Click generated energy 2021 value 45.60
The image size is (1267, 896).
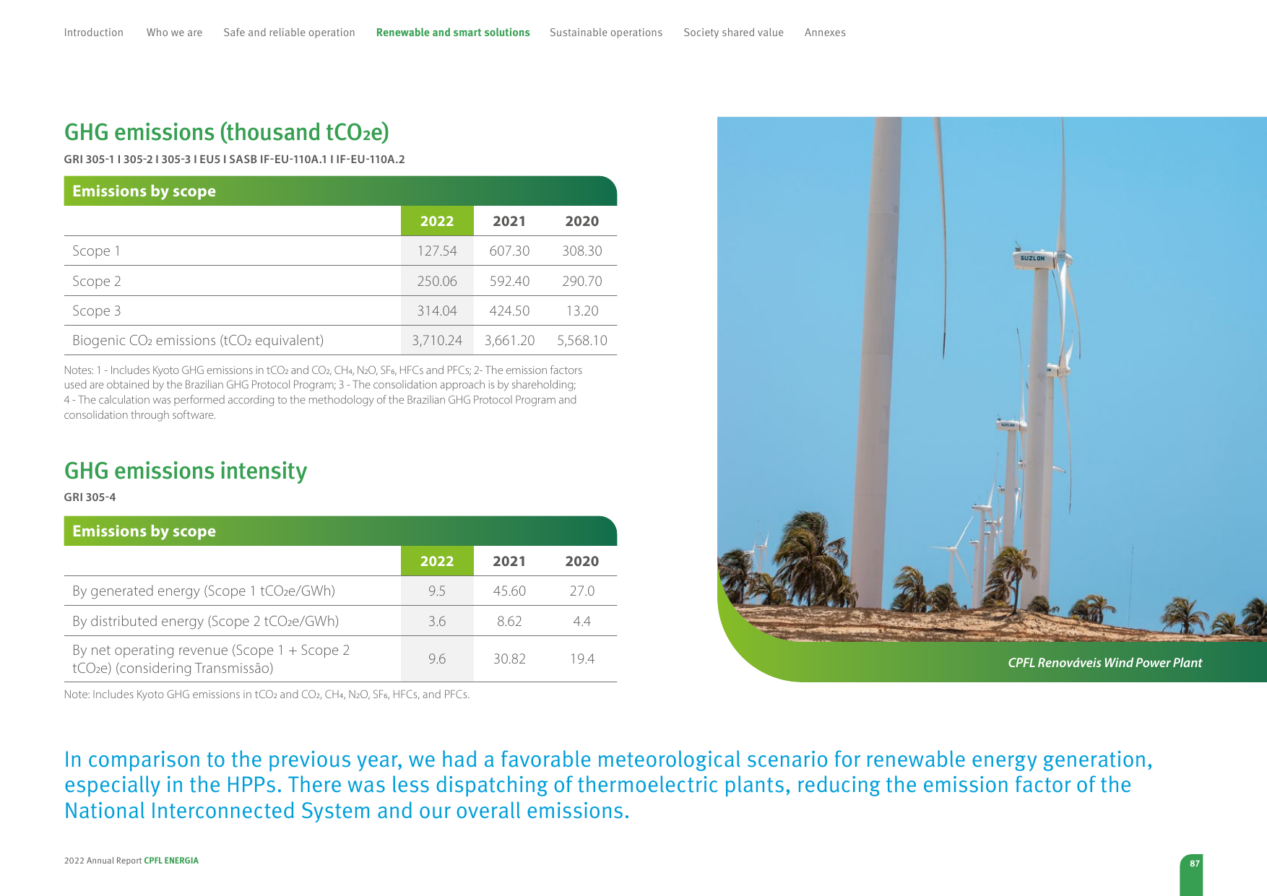tap(509, 591)
